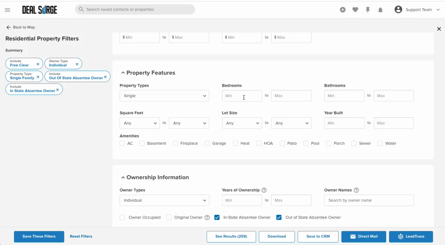Click Years of Ownership Min field

(x=242, y=200)
